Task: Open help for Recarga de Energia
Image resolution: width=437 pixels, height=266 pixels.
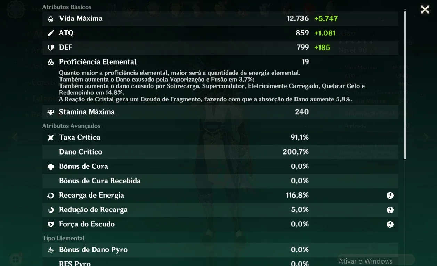Action: 390,196
